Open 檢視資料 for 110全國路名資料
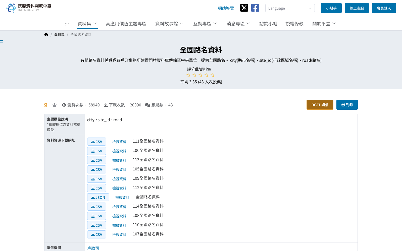The width and height of the screenshot is (402, 251). tap(119, 225)
